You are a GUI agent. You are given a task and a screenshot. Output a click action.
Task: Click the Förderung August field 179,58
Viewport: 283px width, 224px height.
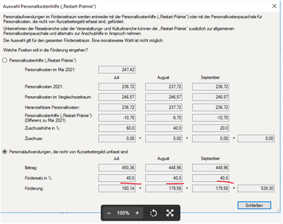point(163,188)
